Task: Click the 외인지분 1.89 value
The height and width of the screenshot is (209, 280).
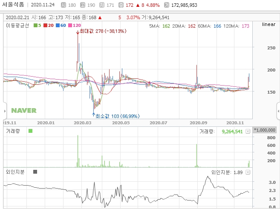Action: pyautogui.click(x=238, y=172)
